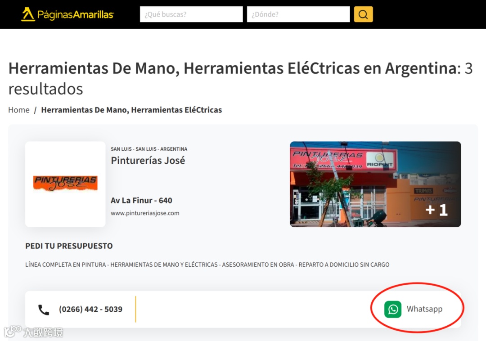Image resolution: width=486 pixels, height=341 pixels.
Task: Select the address 'Av La Finur - 640'
Action: click(x=141, y=200)
